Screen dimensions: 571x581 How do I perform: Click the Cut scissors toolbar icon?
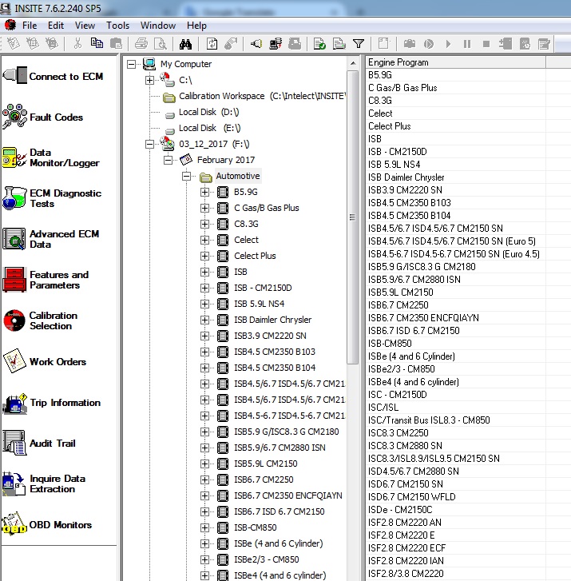pyautogui.click(x=77, y=44)
